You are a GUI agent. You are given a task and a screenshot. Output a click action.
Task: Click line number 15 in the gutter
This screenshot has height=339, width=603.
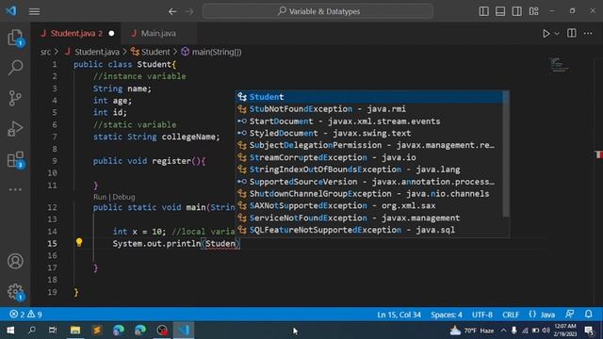(x=53, y=243)
